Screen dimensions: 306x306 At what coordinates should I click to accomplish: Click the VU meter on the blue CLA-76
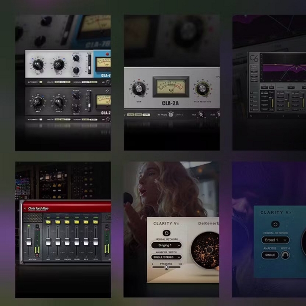(103, 64)
